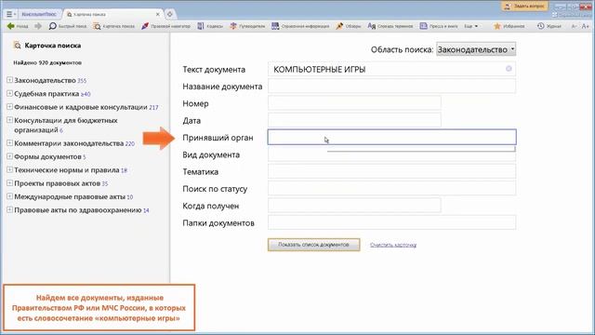Click the Карточка поиска panel heading icon
This screenshot has height=335, width=595.
click(17, 46)
